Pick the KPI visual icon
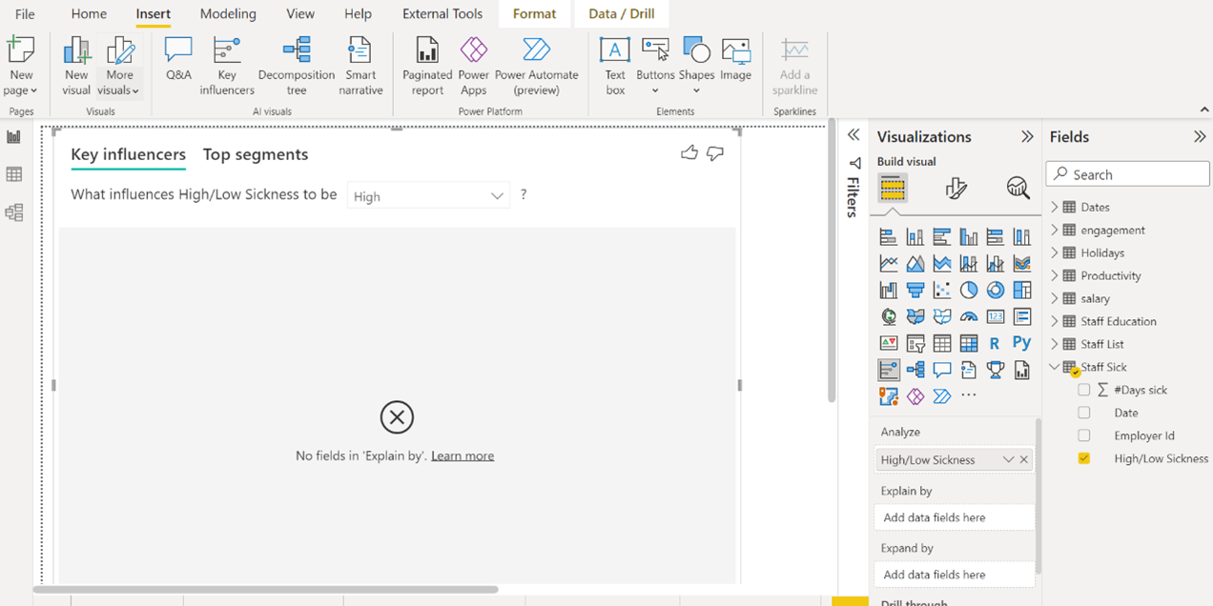Screen dimensions: 1213x606 point(888,343)
